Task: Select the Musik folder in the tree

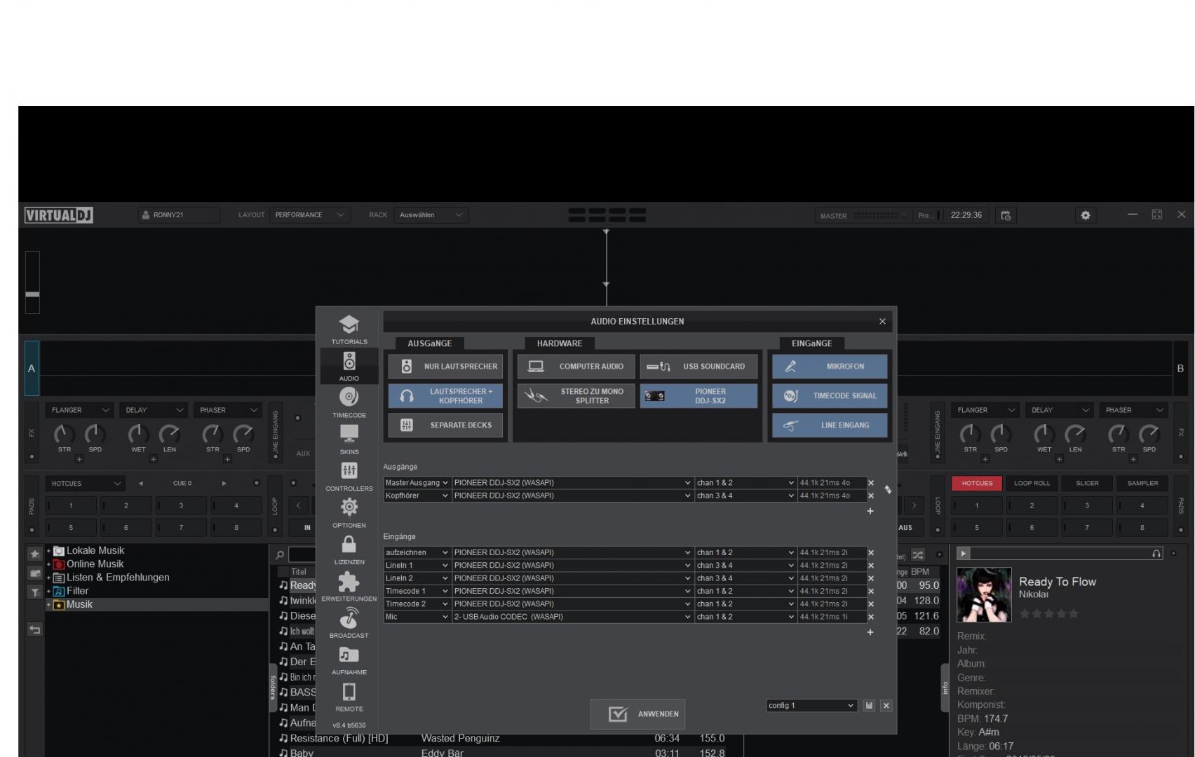Action: (157, 605)
